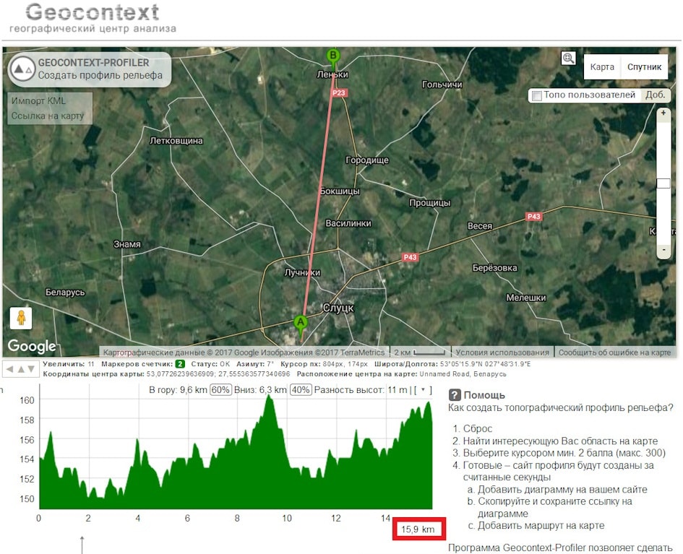This screenshot has height=554, width=683.
Task: Click the left arrow below the map
Action: pos(9,369)
